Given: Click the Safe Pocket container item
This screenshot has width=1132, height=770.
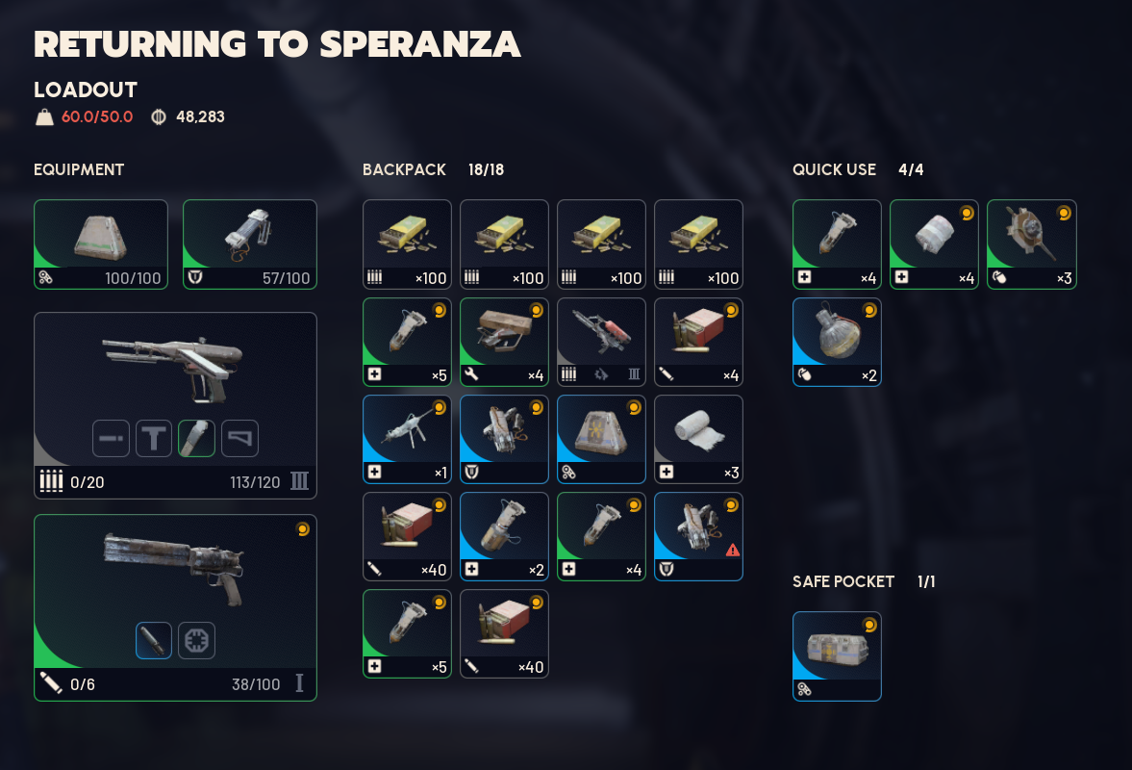Looking at the screenshot, I should pos(837,655).
